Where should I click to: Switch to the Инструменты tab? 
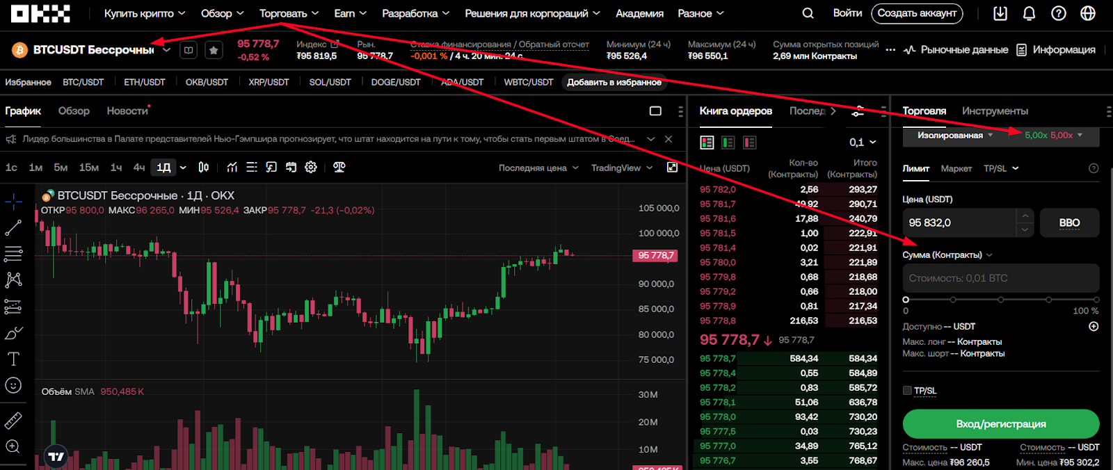pos(995,111)
